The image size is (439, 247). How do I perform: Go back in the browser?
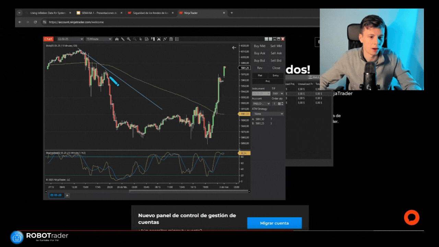pos(20,22)
